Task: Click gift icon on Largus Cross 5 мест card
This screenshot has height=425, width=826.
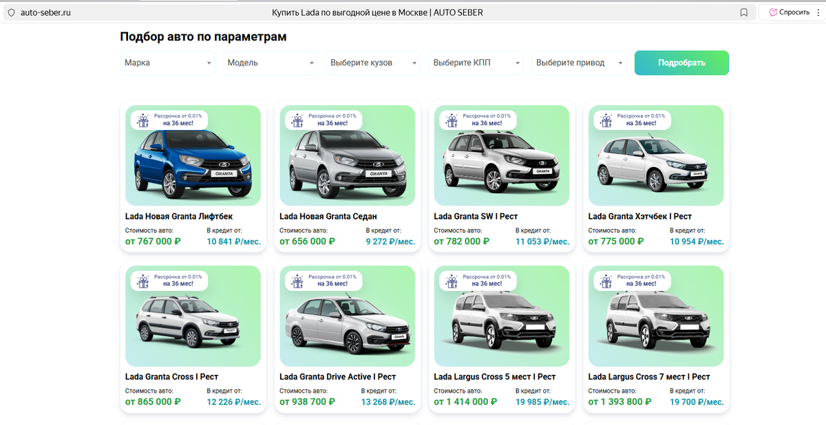Action: (x=452, y=281)
